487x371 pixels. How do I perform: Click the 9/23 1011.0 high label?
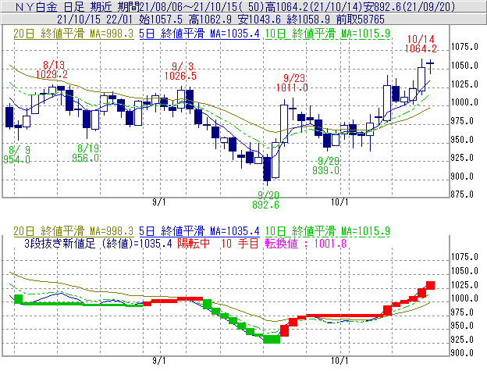tap(292, 83)
